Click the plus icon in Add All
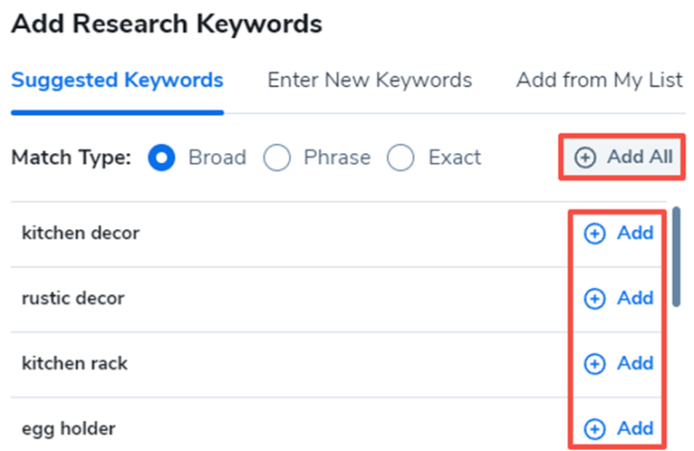694x451 pixels. point(586,158)
